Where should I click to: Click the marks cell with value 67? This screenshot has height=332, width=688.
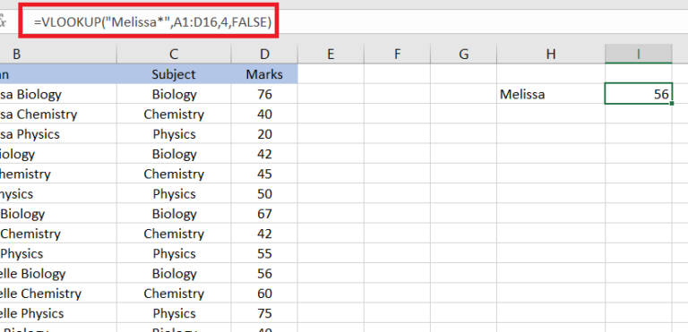(x=264, y=214)
